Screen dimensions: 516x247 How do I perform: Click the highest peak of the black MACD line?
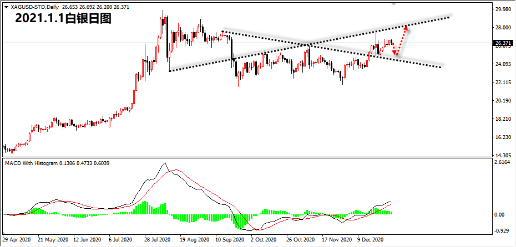pos(165,163)
